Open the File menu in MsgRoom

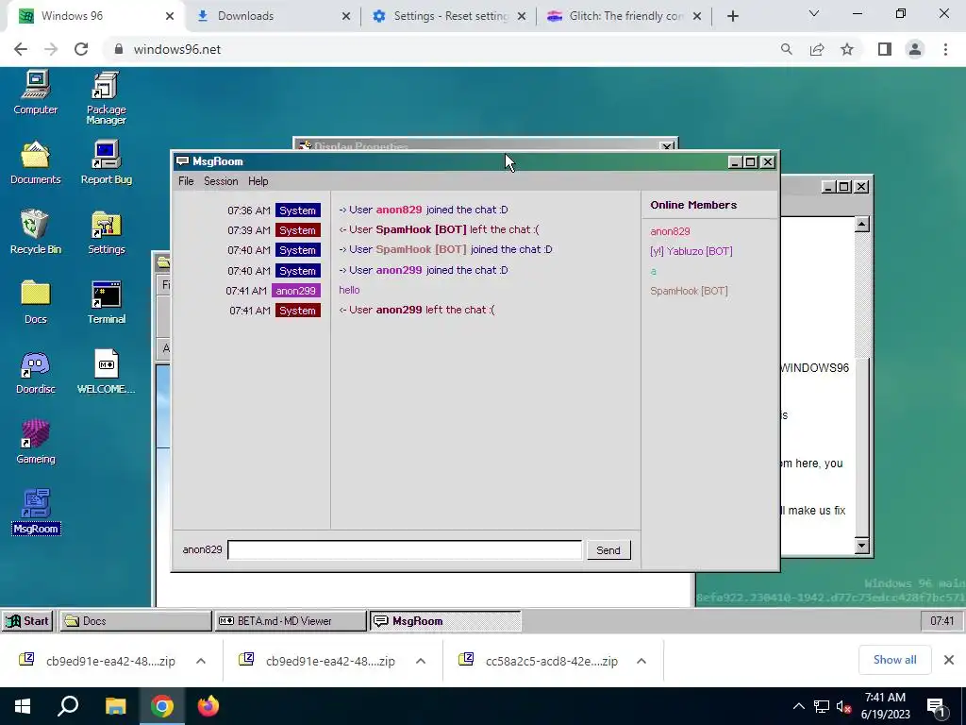(x=186, y=181)
